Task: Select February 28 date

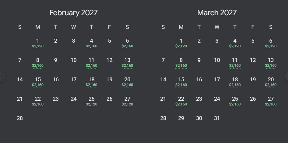Action: coord(20,118)
